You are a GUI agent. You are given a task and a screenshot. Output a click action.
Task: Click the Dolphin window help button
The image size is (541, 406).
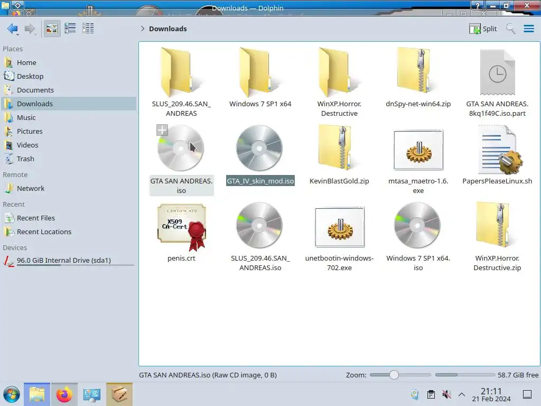tap(478, 5)
